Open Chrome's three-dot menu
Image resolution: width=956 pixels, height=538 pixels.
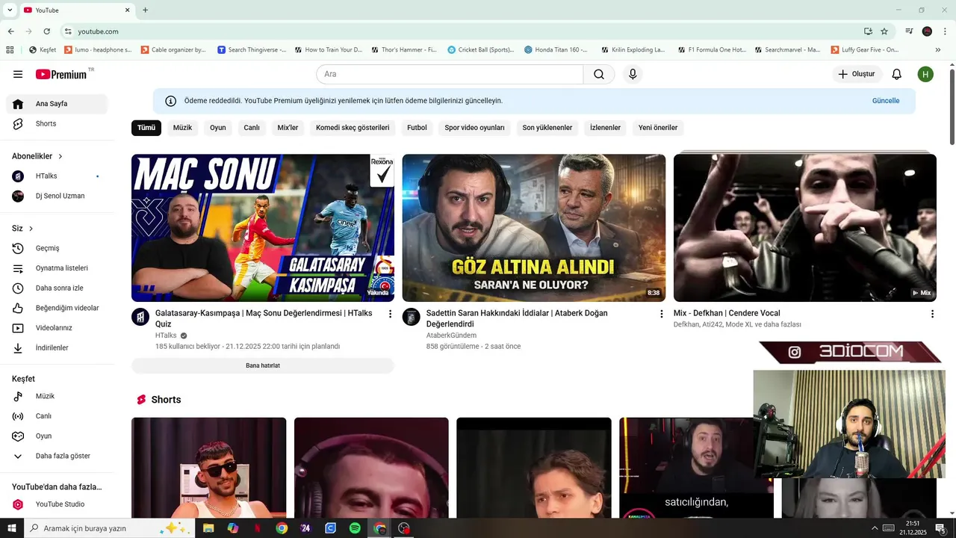click(945, 31)
